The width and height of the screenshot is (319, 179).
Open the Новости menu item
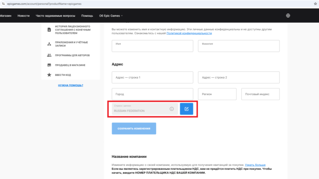click(x=24, y=15)
